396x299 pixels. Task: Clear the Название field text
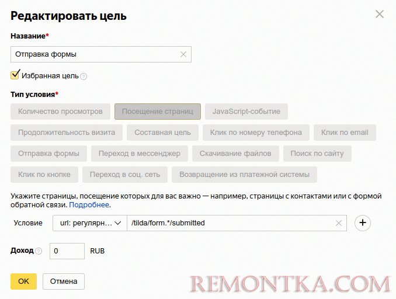coord(183,54)
